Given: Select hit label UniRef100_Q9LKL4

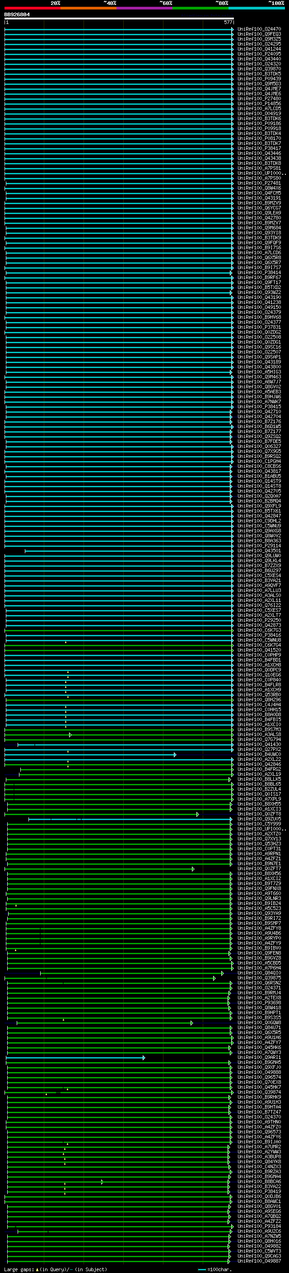Looking at the screenshot, I should [x=259, y=561].
